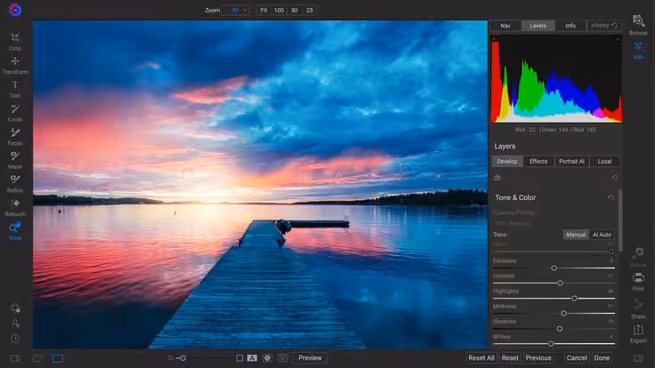Screen dimensions: 655x368
Task: Switch to the Effects tab
Action: pos(538,162)
